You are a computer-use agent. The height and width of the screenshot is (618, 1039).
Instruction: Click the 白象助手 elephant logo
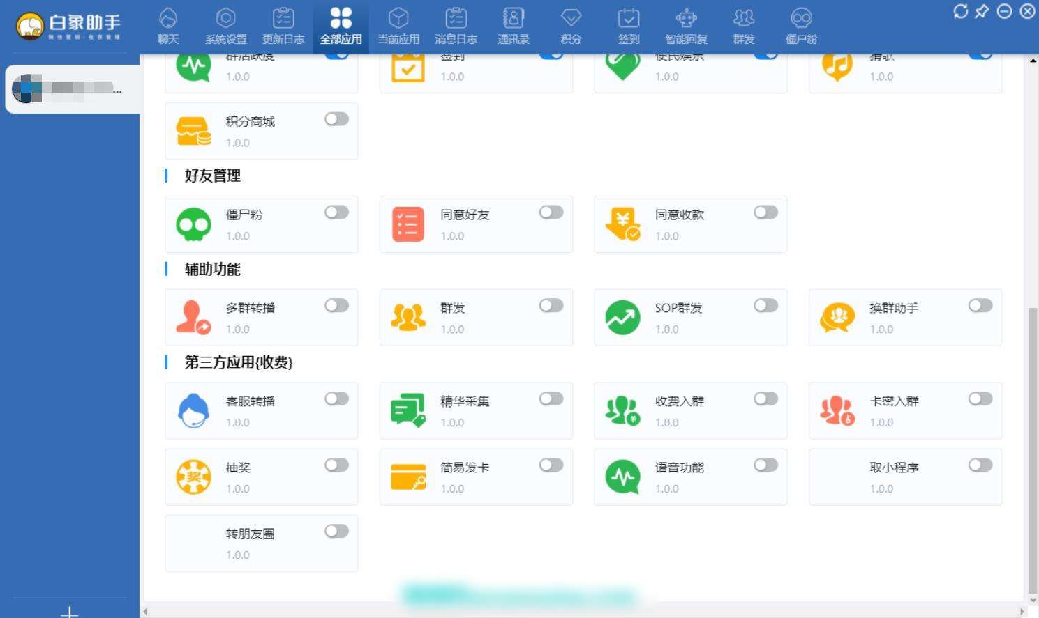pyautogui.click(x=30, y=26)
